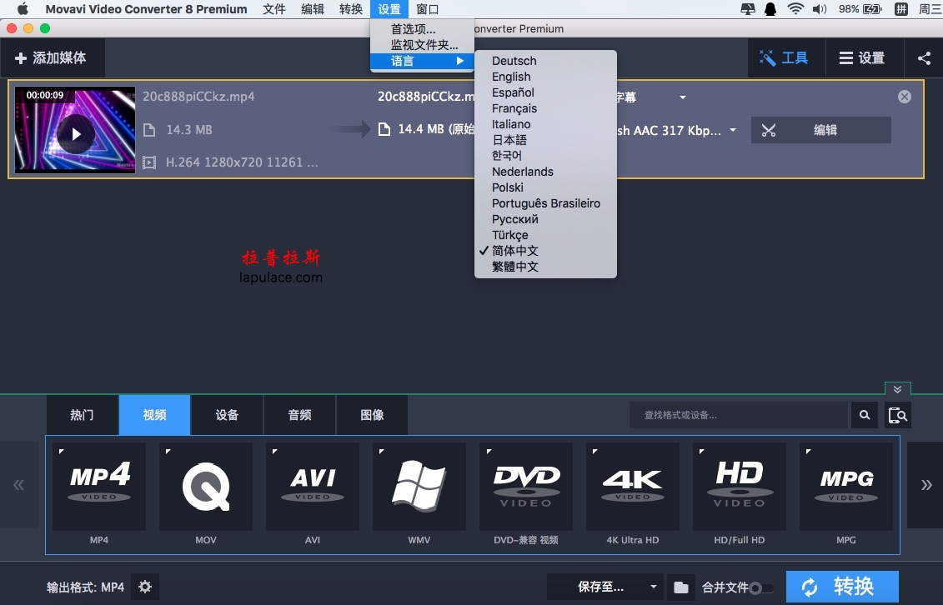Play the 20c888piCCkz.mp4 video thumbnail
This screenshot has height=605, width=943.
[76, 133]
